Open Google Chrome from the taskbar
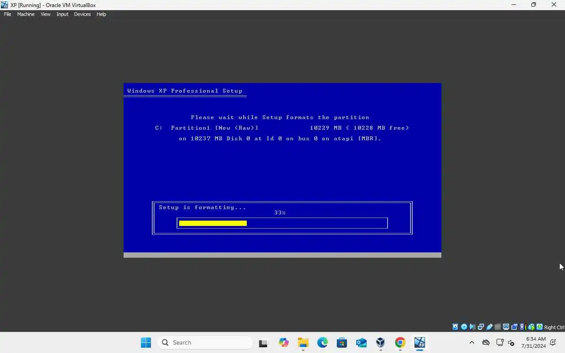Viewport: 565px width, 353px height. pos(400,342)
